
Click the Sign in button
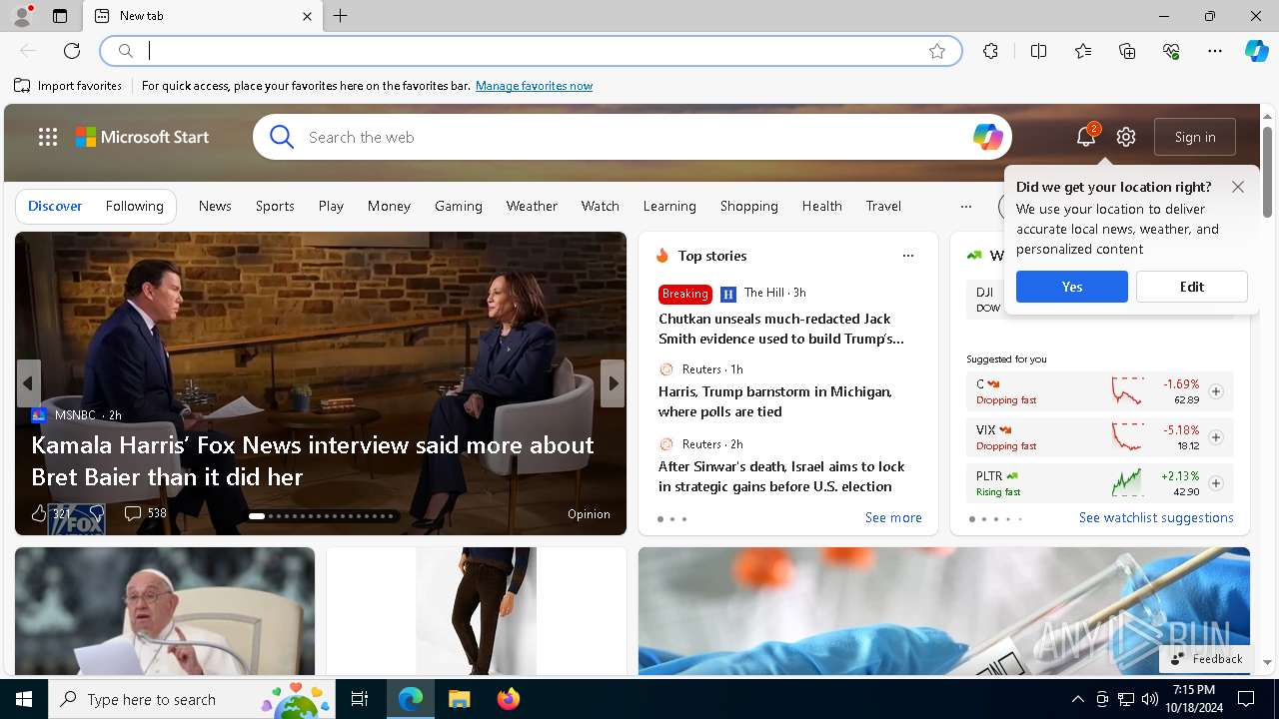[x=1195, y=137]
